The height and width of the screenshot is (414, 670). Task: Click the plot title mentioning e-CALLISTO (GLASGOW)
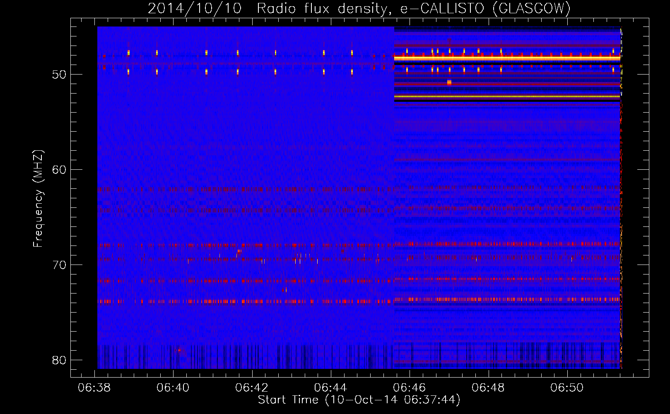tap(359, 8)
